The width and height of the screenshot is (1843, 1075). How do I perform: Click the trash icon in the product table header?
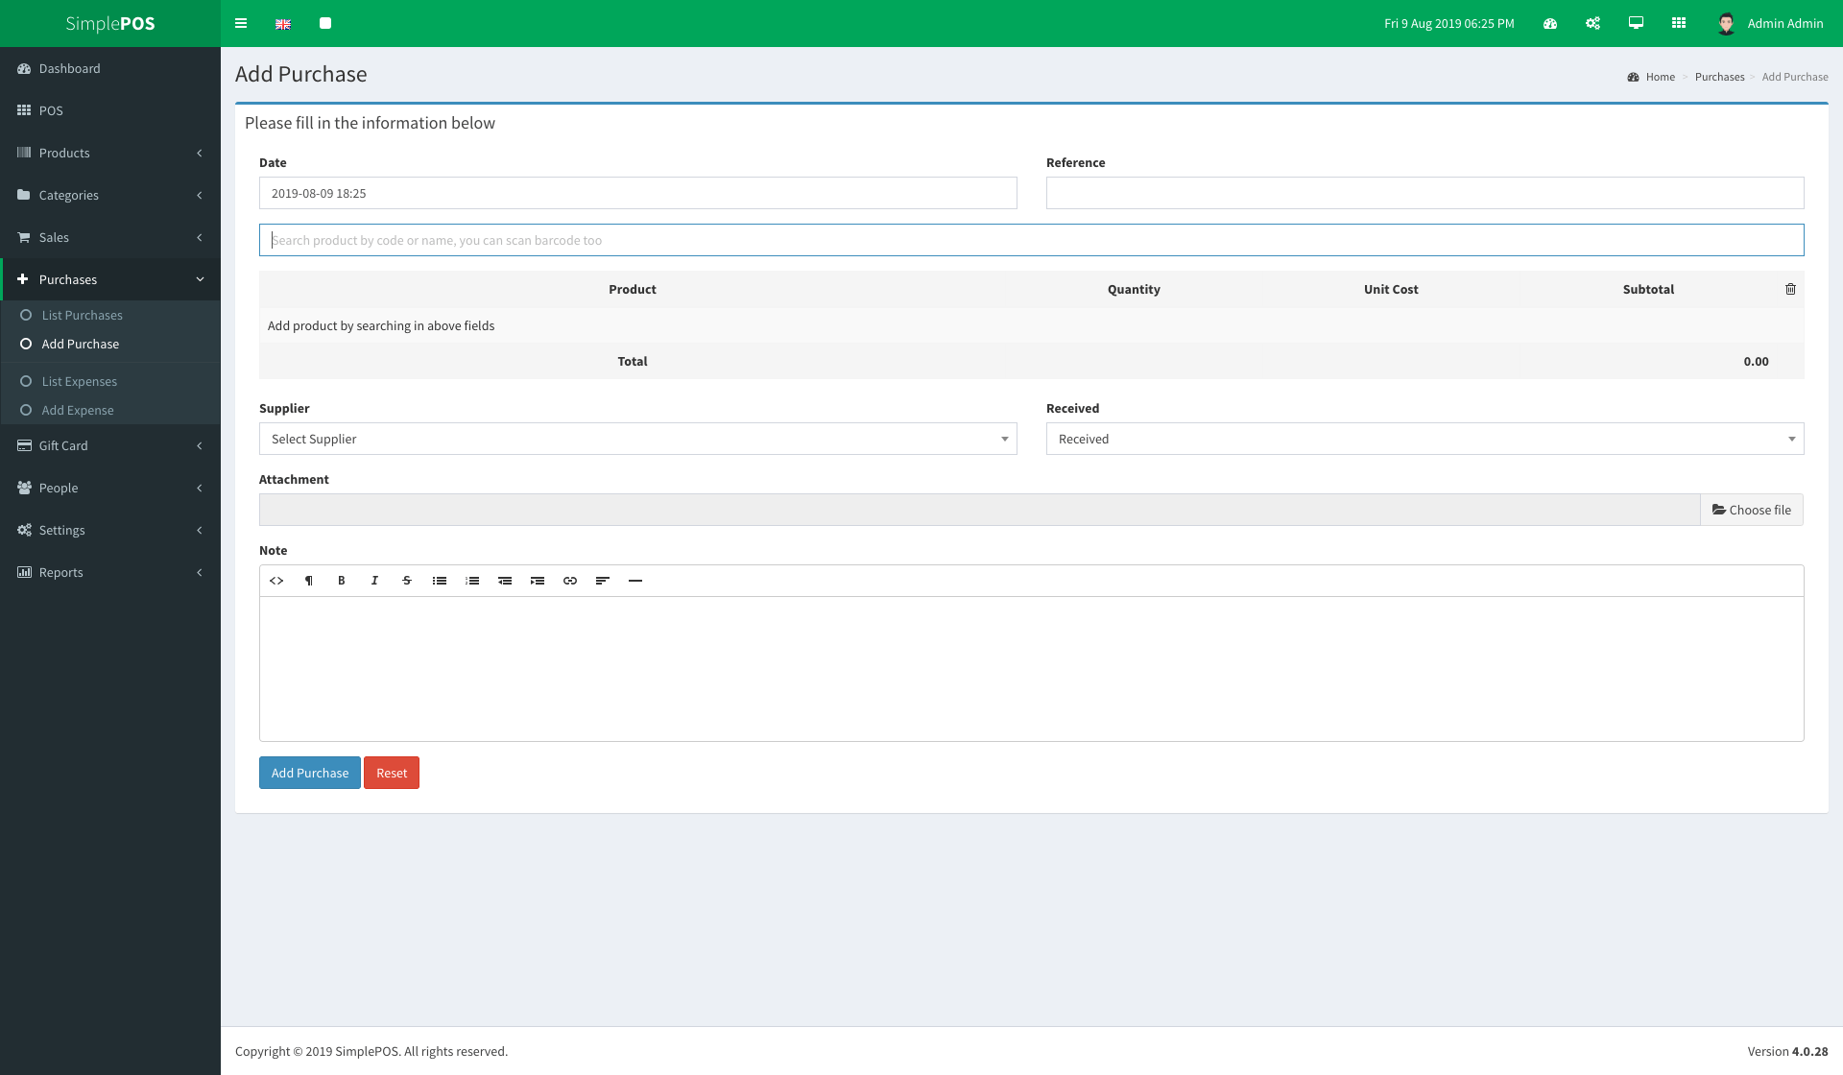(1790, 289)
